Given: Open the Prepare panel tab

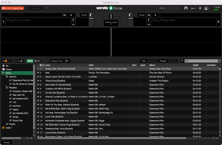Looking at the screenshot, I should (x=163, y=61).
